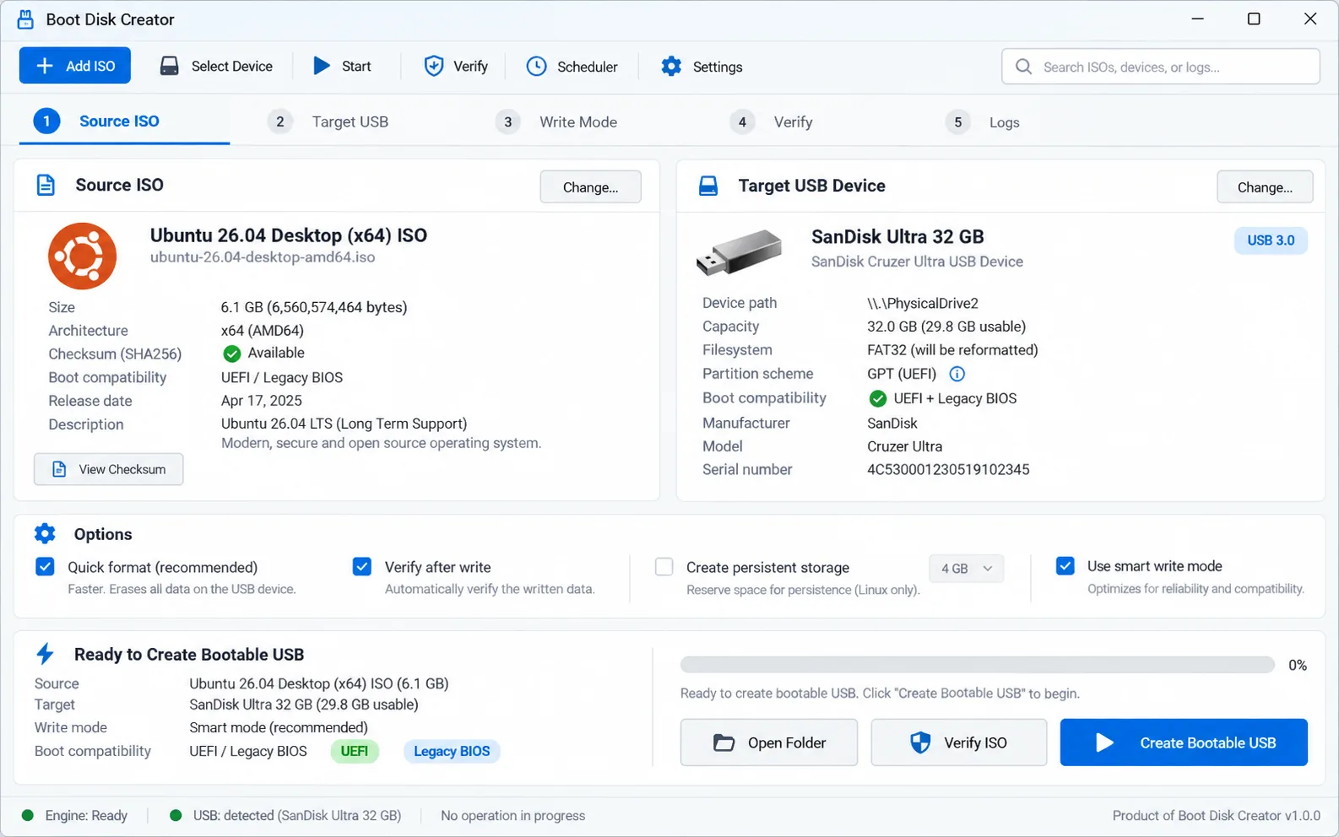Click the green check beside UEFI + Legacy BIOS
Screen dimensions: 1339x837
(878, 398)
